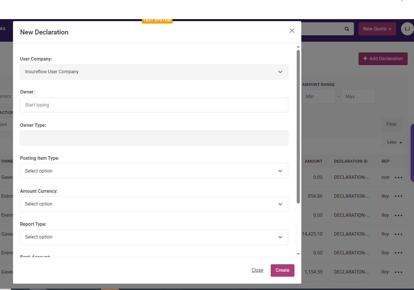Focus the Owner text field
This screenshot has width=414, height=290.
154,105
